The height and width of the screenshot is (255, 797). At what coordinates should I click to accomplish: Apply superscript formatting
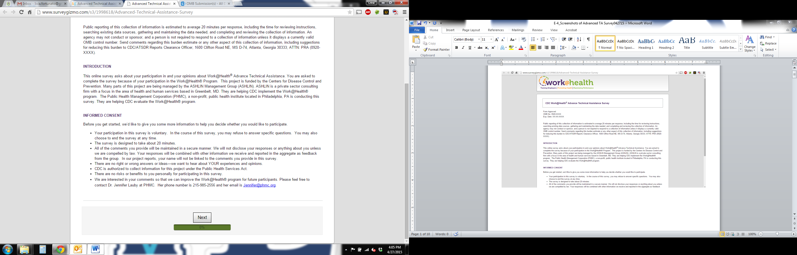click(x=493, y=48)
